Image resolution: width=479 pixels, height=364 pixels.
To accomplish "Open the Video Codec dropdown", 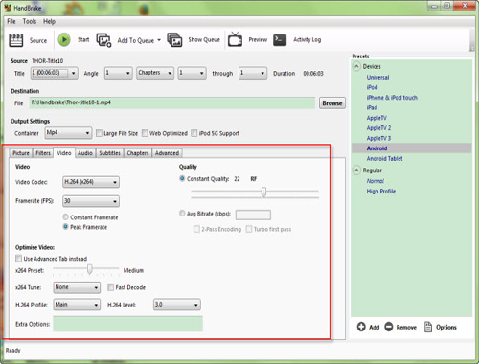I will click(91, 182).
